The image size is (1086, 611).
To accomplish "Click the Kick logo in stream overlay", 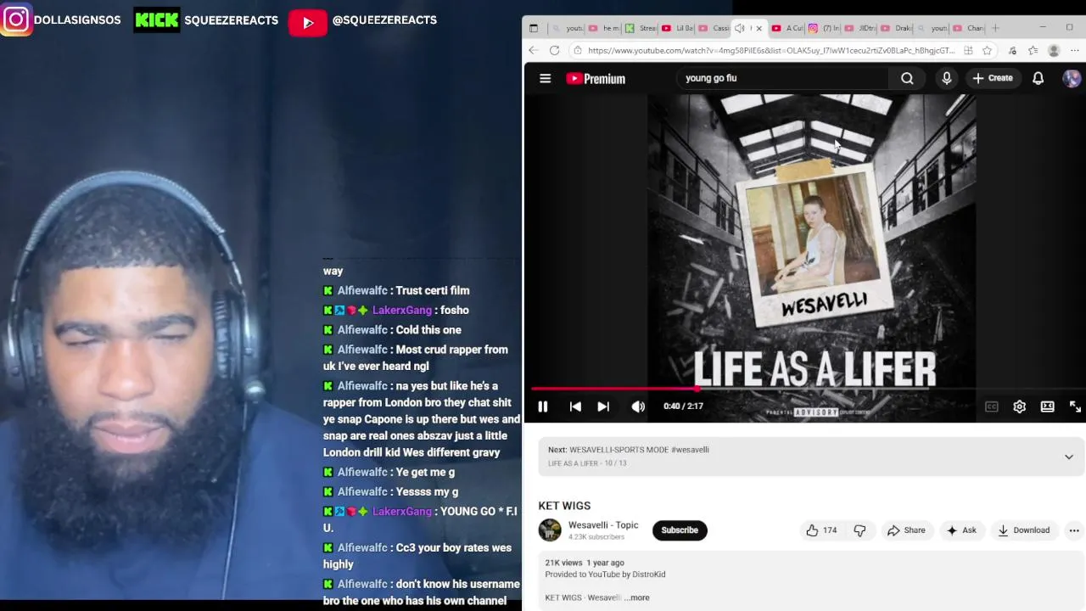I will coord(157,20).
